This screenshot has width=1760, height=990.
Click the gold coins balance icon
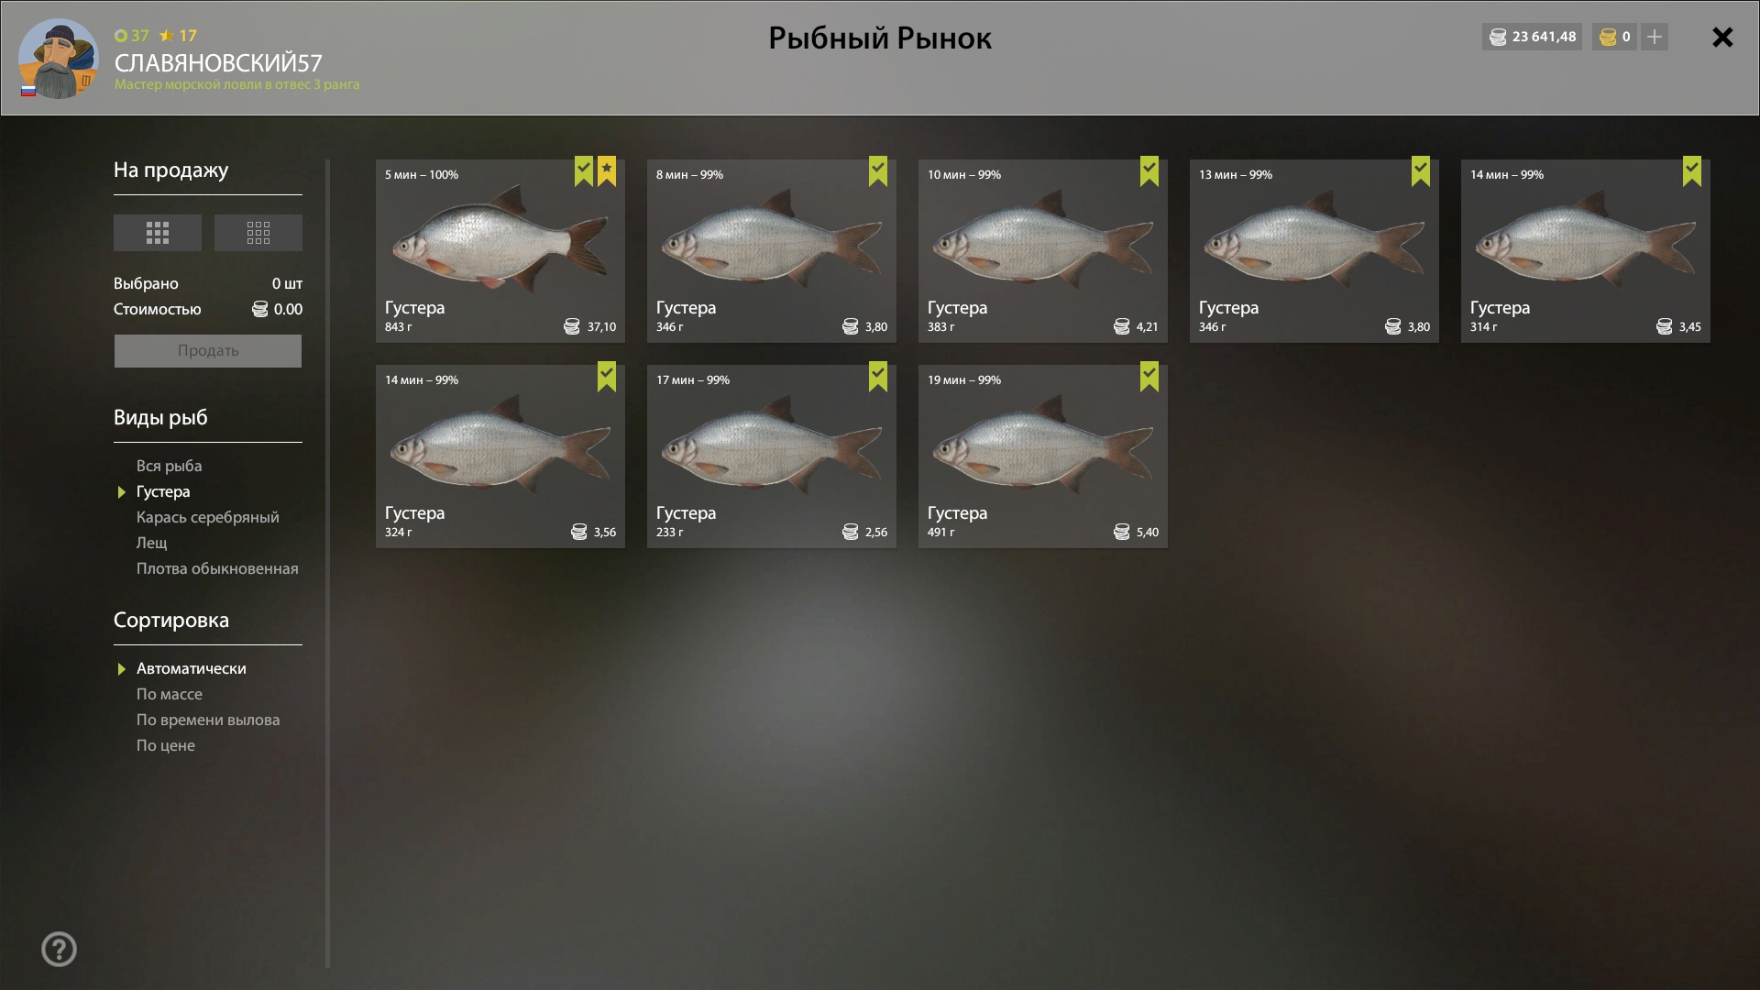(1608, 37)
